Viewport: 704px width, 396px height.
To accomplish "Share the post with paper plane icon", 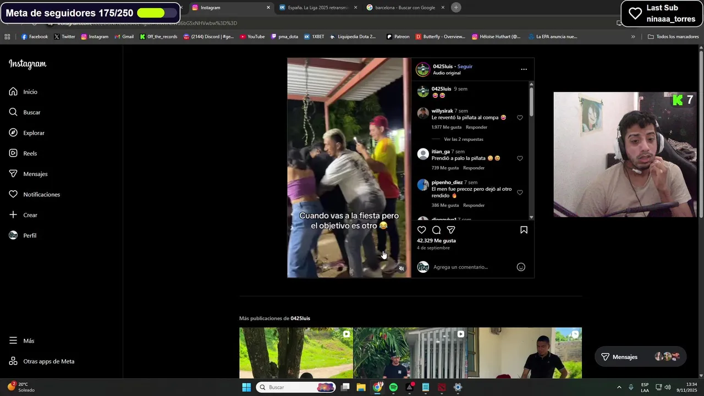I will click(451, 230).
